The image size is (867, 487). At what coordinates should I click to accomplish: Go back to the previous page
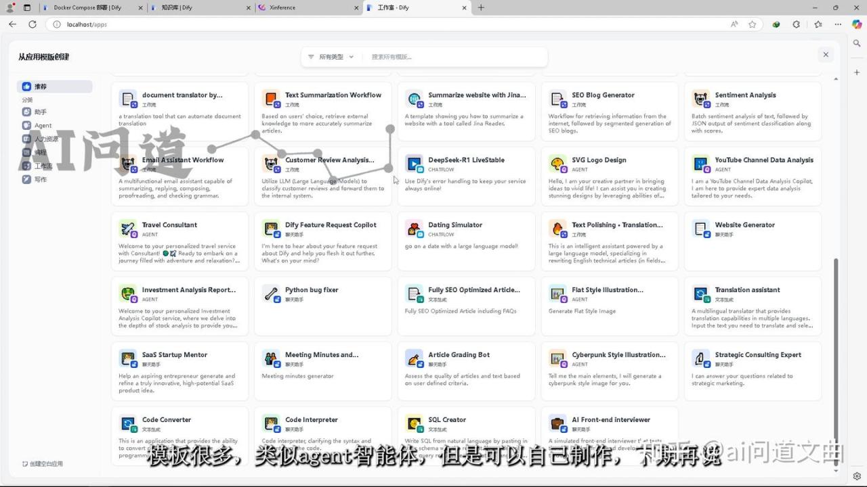12,24
